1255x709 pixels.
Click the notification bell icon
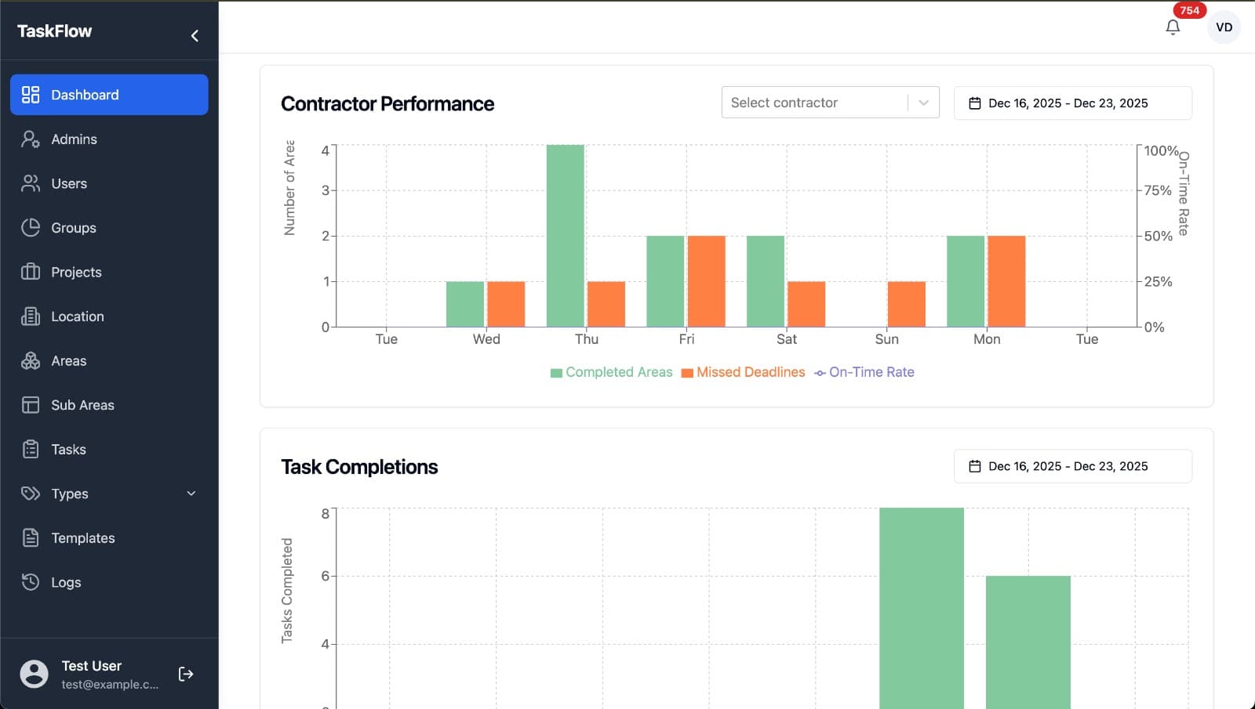(x=1173, y=27)
